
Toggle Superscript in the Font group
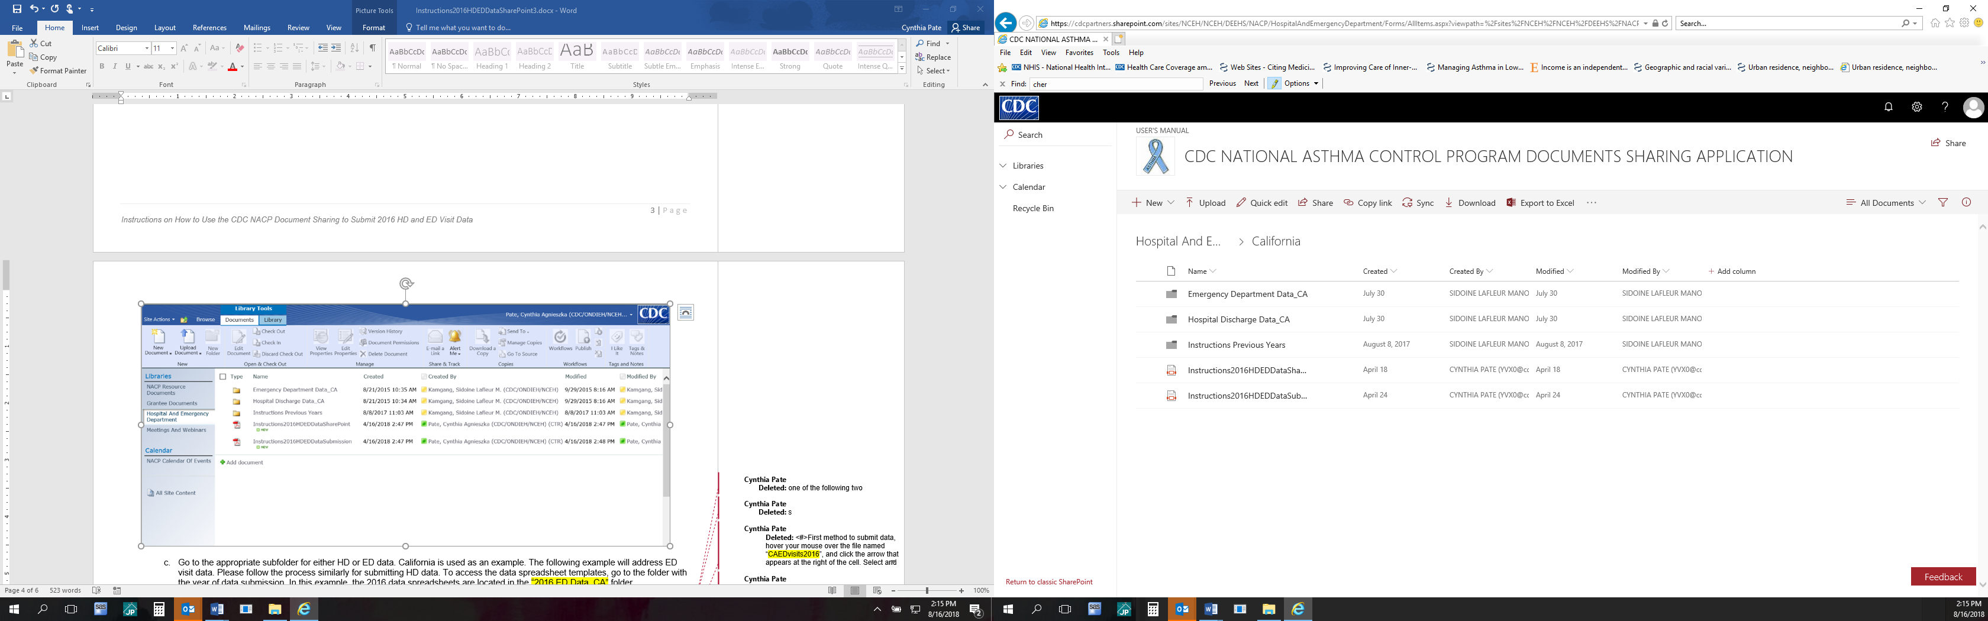[x=175, y=66]
